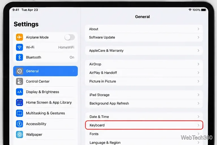This screenshot has height=145, width=217.
Task: Tap the Home Screen & App Library icon
Action: [x=19, y=103]
